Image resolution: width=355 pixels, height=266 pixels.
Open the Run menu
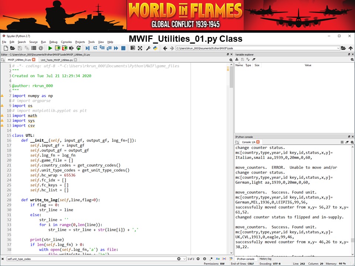[43, 42]
